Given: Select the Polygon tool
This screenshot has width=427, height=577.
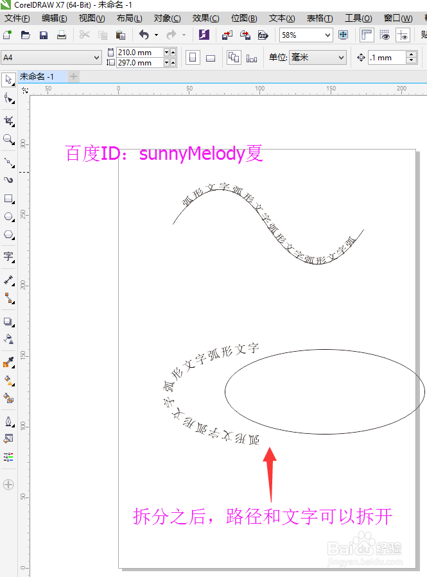Looking at the screenshot, I should 8,234.
